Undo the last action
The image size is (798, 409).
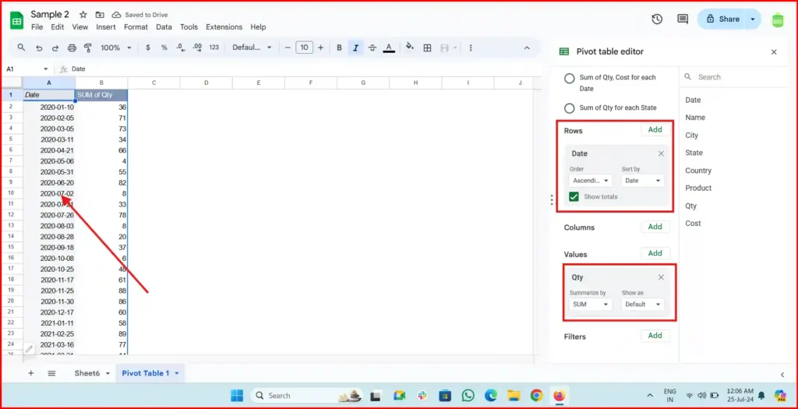coord(39,48)
